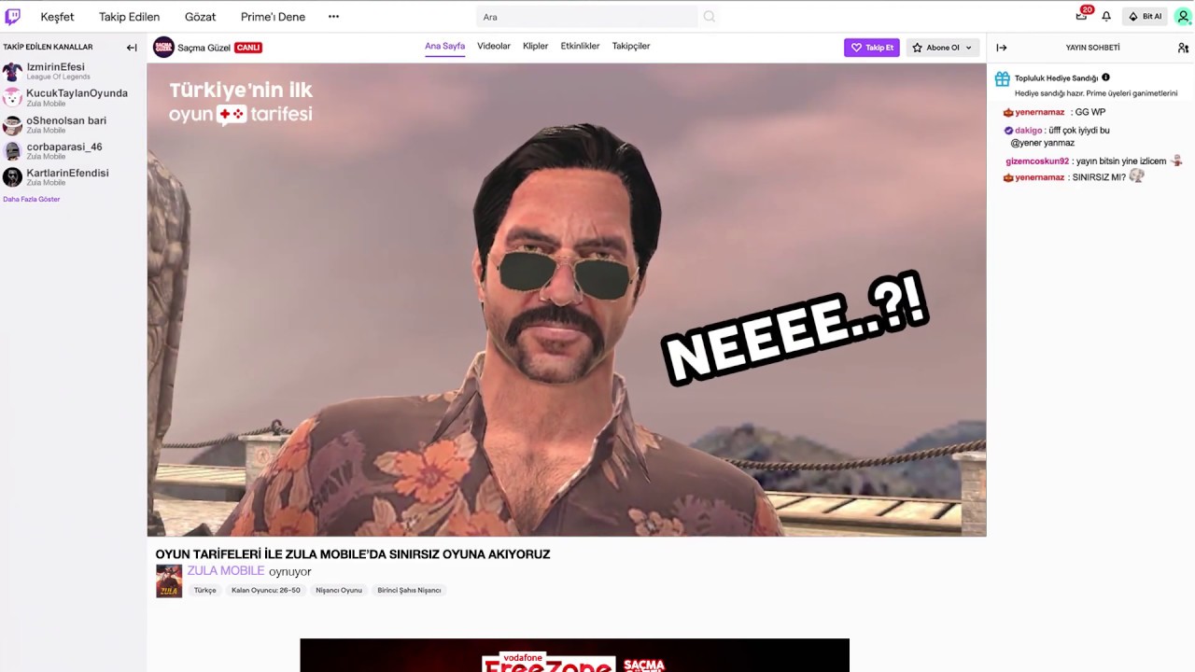This screenshot has width=1195, height=672.
Task: Click the info icon beside Topluluk Hediye Sandığı
Action: click(1105, 77)
